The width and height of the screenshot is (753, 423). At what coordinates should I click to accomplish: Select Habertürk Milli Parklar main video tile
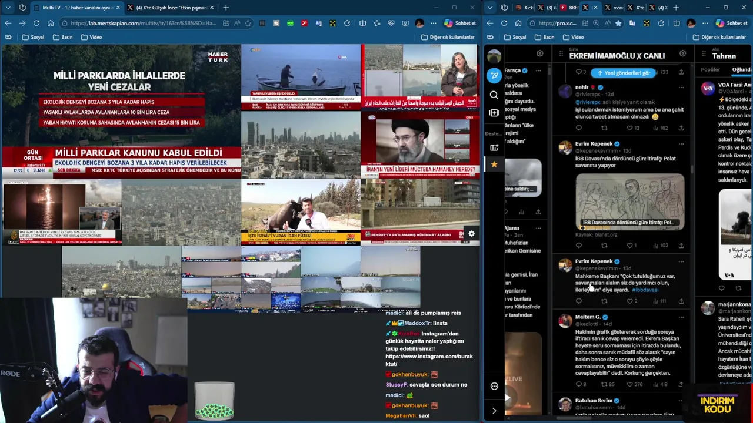(x=121, y=111)
